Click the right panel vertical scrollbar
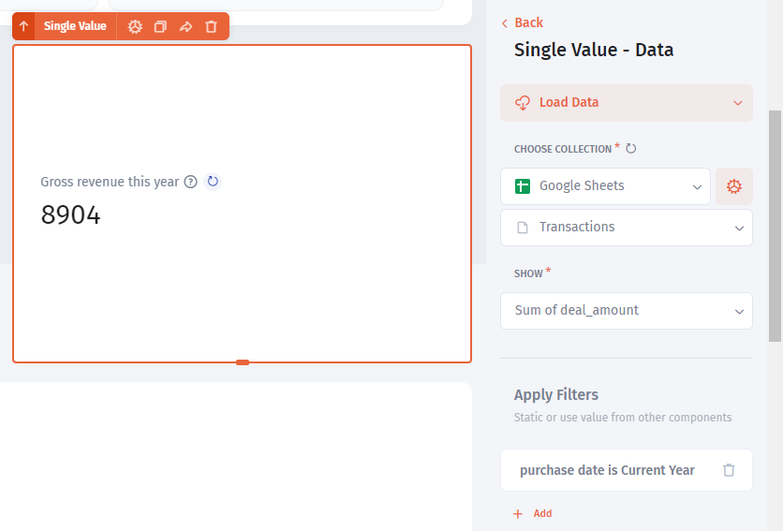This screenshot has height=531, width=783. [775, 225]
